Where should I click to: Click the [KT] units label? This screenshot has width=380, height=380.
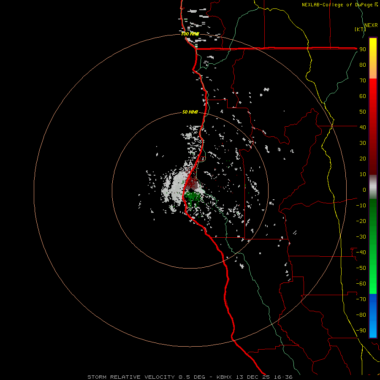[x=360, y=29]
